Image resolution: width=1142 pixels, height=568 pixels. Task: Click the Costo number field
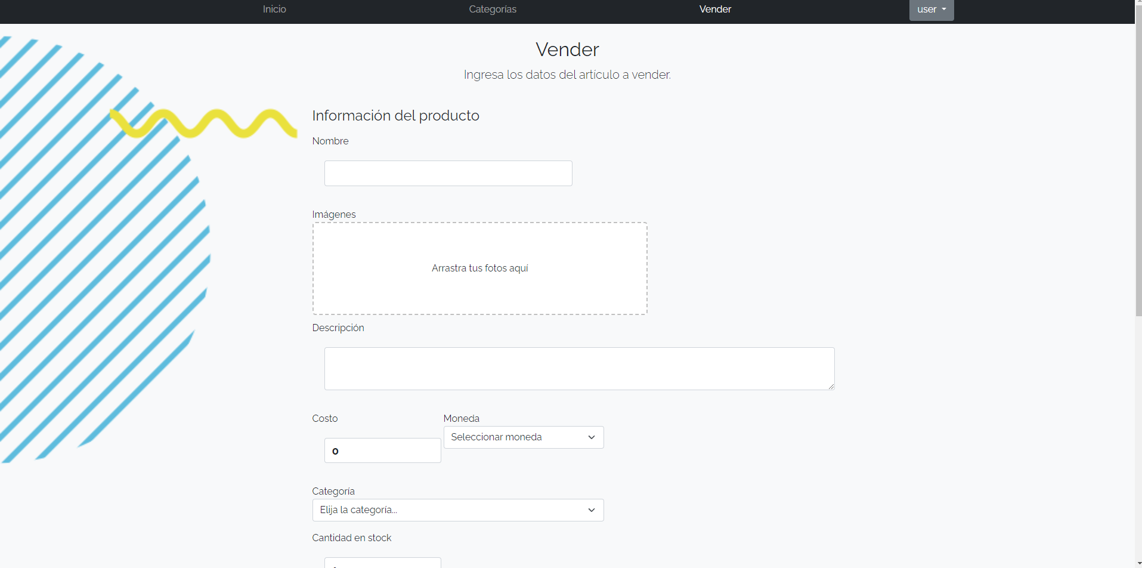pyautogui.click(x=383, y=450)
